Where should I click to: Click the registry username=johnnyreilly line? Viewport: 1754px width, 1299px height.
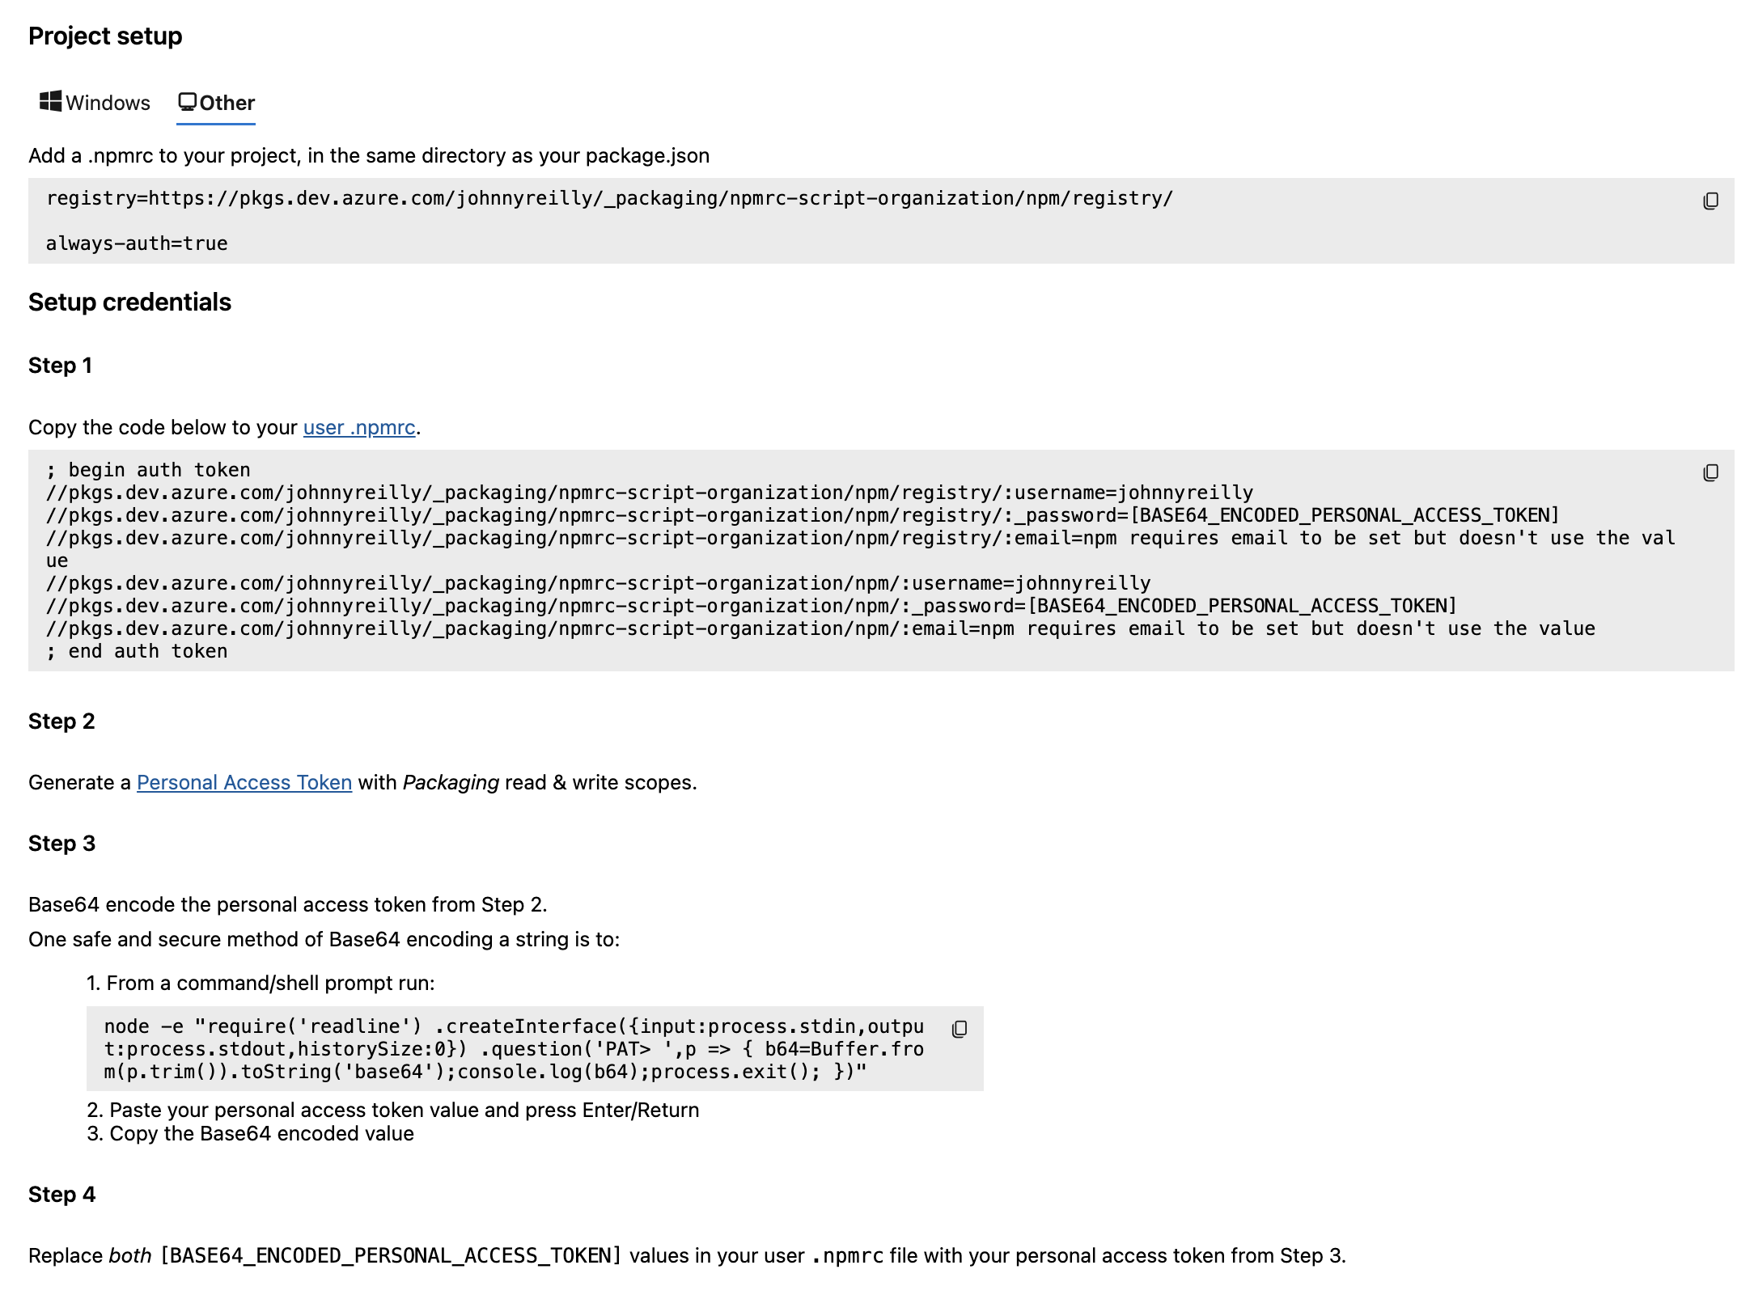pos(649,493)
